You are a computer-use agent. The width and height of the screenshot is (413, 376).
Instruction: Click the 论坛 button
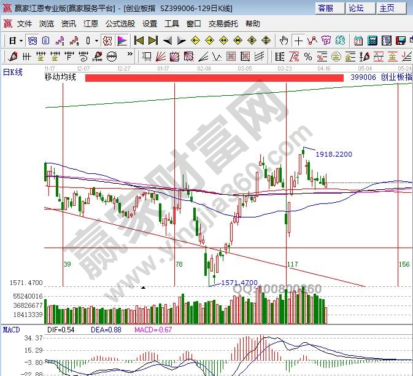pyautogui.click(x=356, y=8)
